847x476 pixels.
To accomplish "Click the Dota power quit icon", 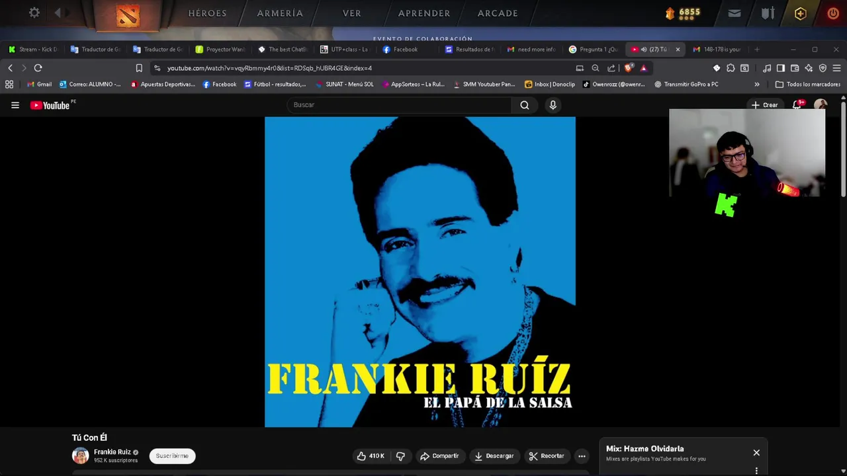I will 833,13.
